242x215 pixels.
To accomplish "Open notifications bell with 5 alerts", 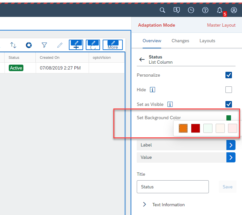I will coord(220,10).
